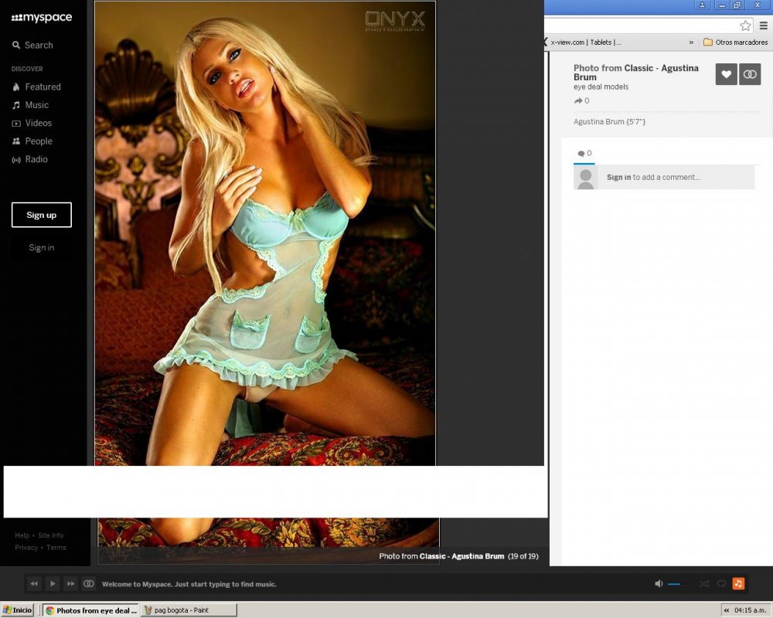Open the Otros marcadores bookmark folder
This screenshot has height=618, width=773.
coord(735,42)
